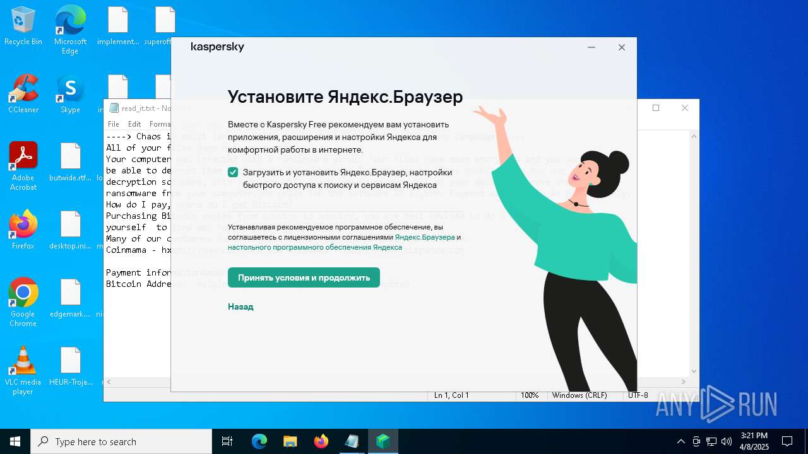Viewport: 808px width, 454px height.
Task: Uncheck the Yandex Browser install checkbox
Action: [233, 173]
